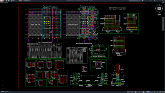Click the Sign In link

[144, 1]
